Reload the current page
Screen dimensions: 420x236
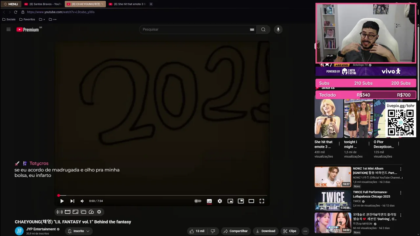coord(15,12)
